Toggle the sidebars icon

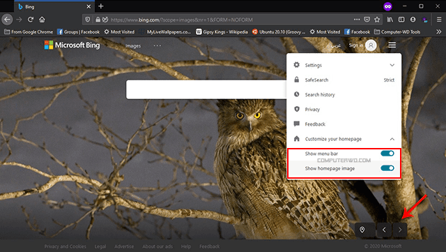[401, 20]
